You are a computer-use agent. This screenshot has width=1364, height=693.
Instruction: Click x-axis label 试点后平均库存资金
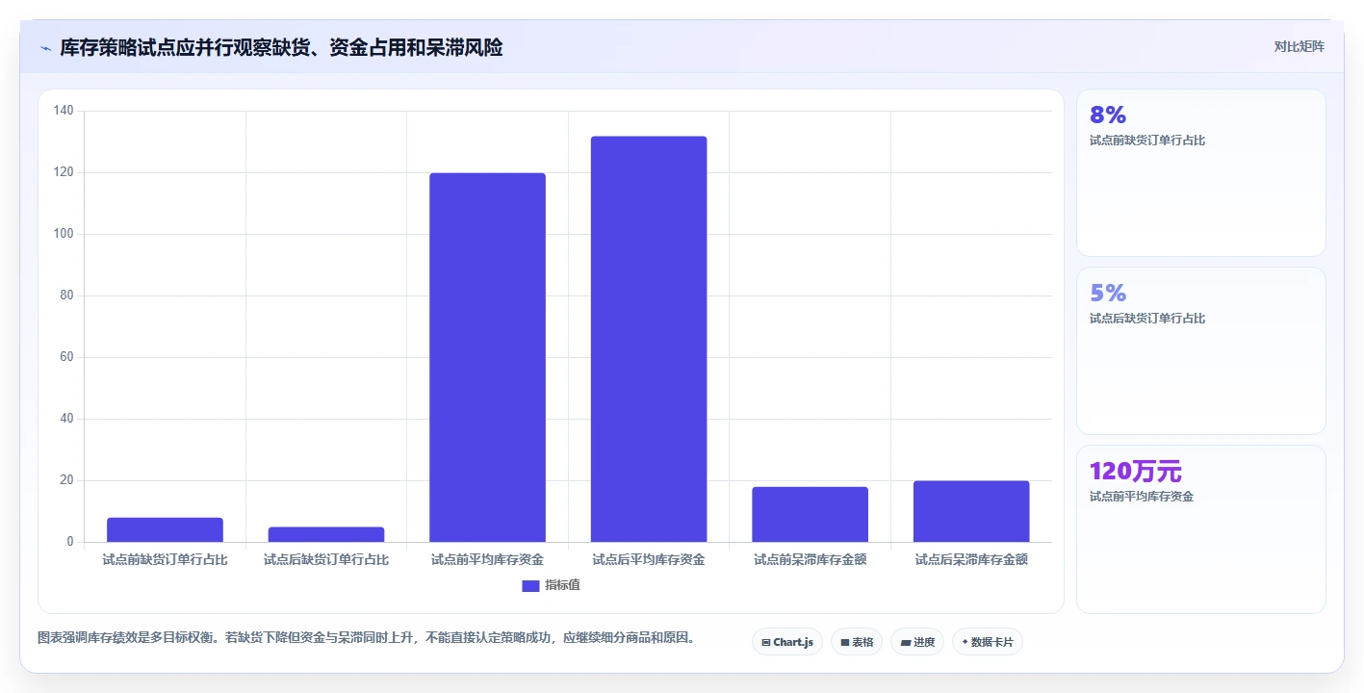[649, 559]
